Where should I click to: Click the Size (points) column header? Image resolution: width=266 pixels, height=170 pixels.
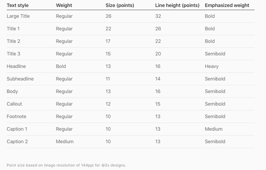pos(120,5)
